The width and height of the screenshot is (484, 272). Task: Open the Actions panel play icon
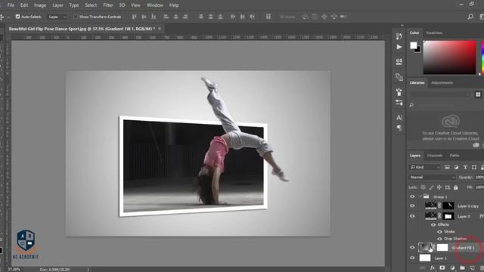[x=399, y=47]
